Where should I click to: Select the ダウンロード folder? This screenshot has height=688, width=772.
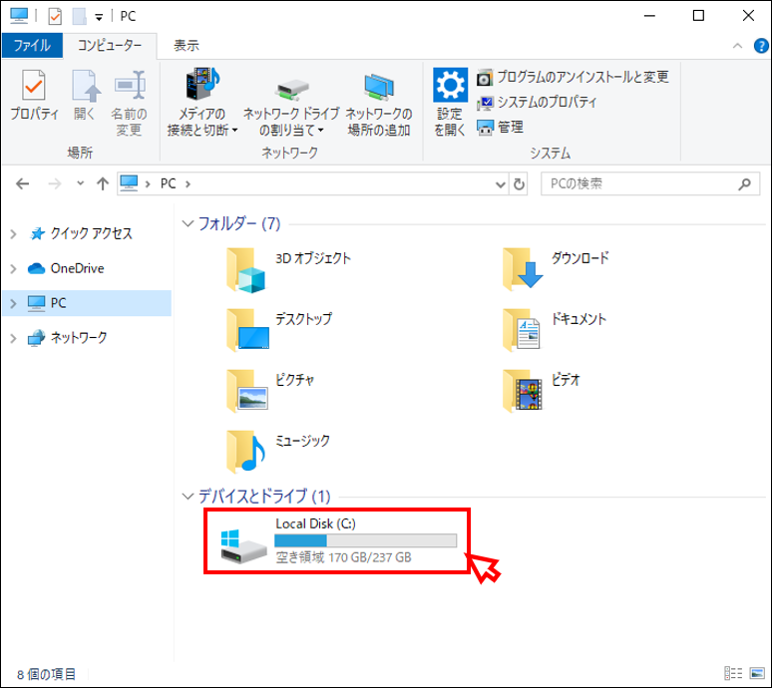556,268
